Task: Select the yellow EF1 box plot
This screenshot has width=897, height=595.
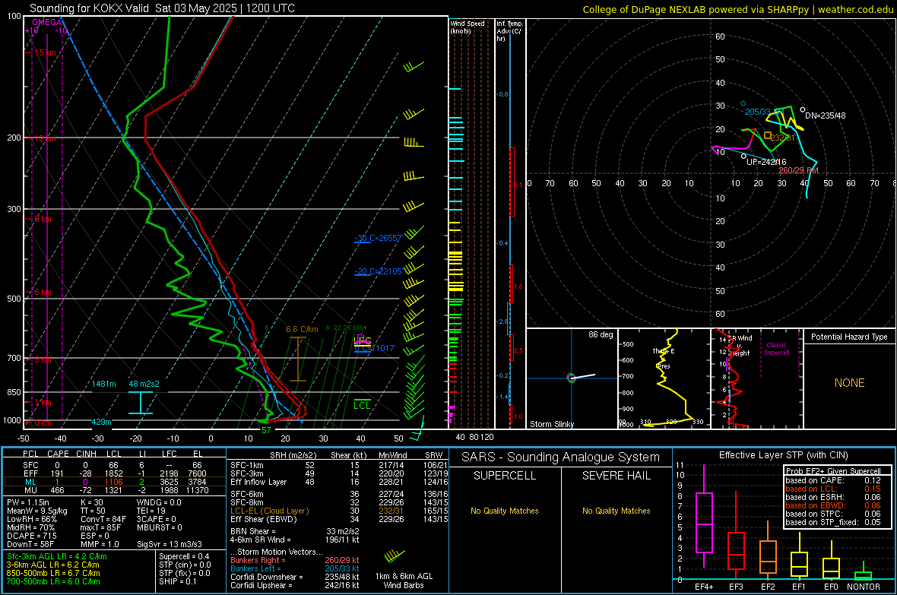Action: tap(799, 557)
